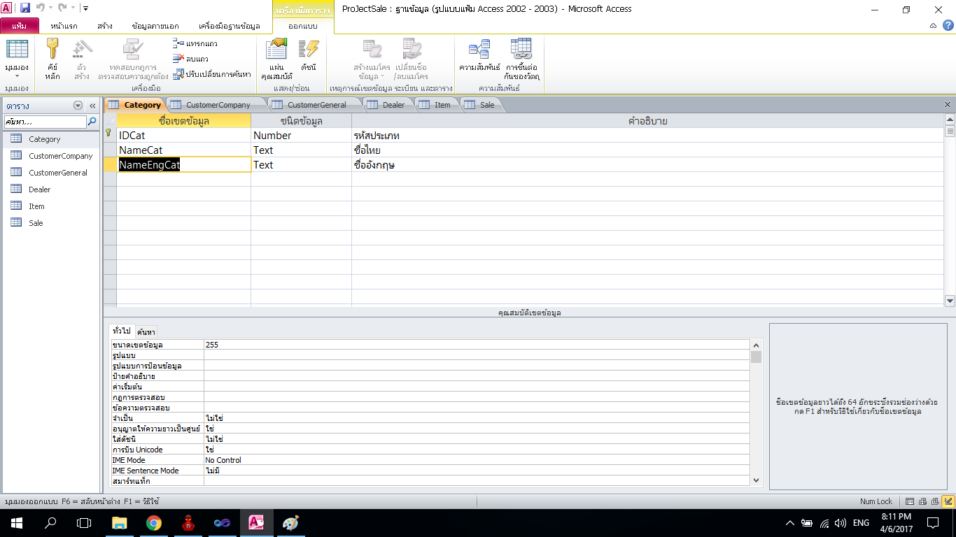Click the taskbar Search magnifier

click(50, 523)
